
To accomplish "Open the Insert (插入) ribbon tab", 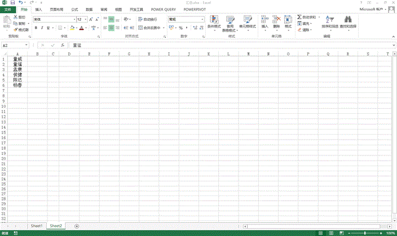I will pyautogui.click(x=38, y=10).
